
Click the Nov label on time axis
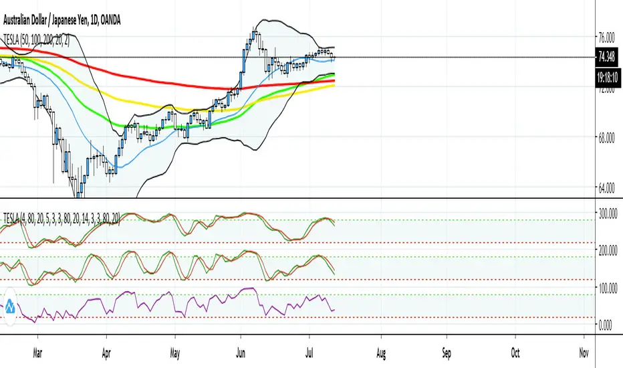pyautogui.click(x=584, y=353)
